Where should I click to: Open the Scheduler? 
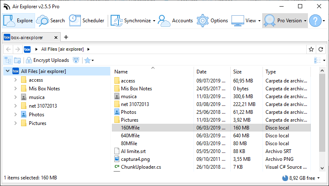(x=86, y=21)
